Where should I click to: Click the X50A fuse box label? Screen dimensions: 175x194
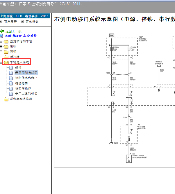tap(143, 39)
